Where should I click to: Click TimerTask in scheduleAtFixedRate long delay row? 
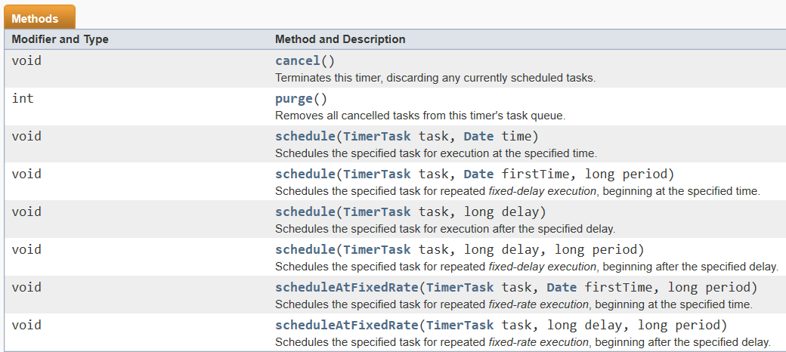[x=460, y=325]
